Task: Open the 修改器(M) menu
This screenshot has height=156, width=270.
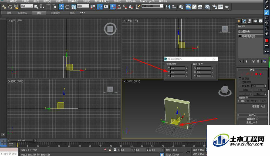Action: pos(73,1)
